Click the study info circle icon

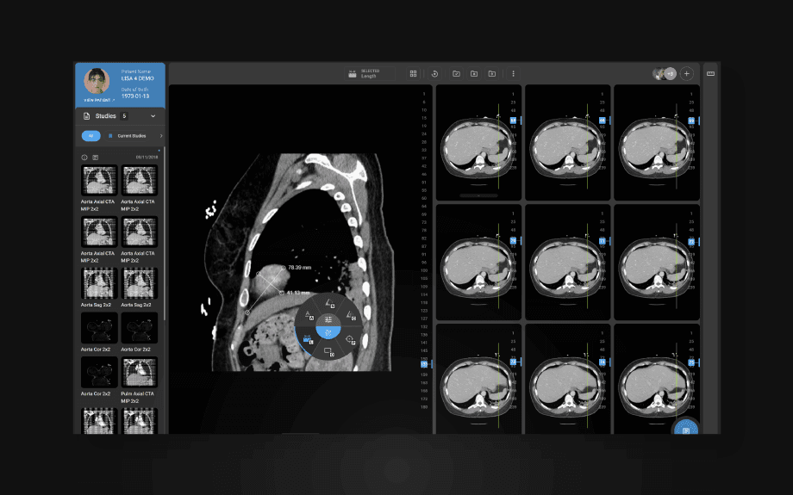[84, 158]
